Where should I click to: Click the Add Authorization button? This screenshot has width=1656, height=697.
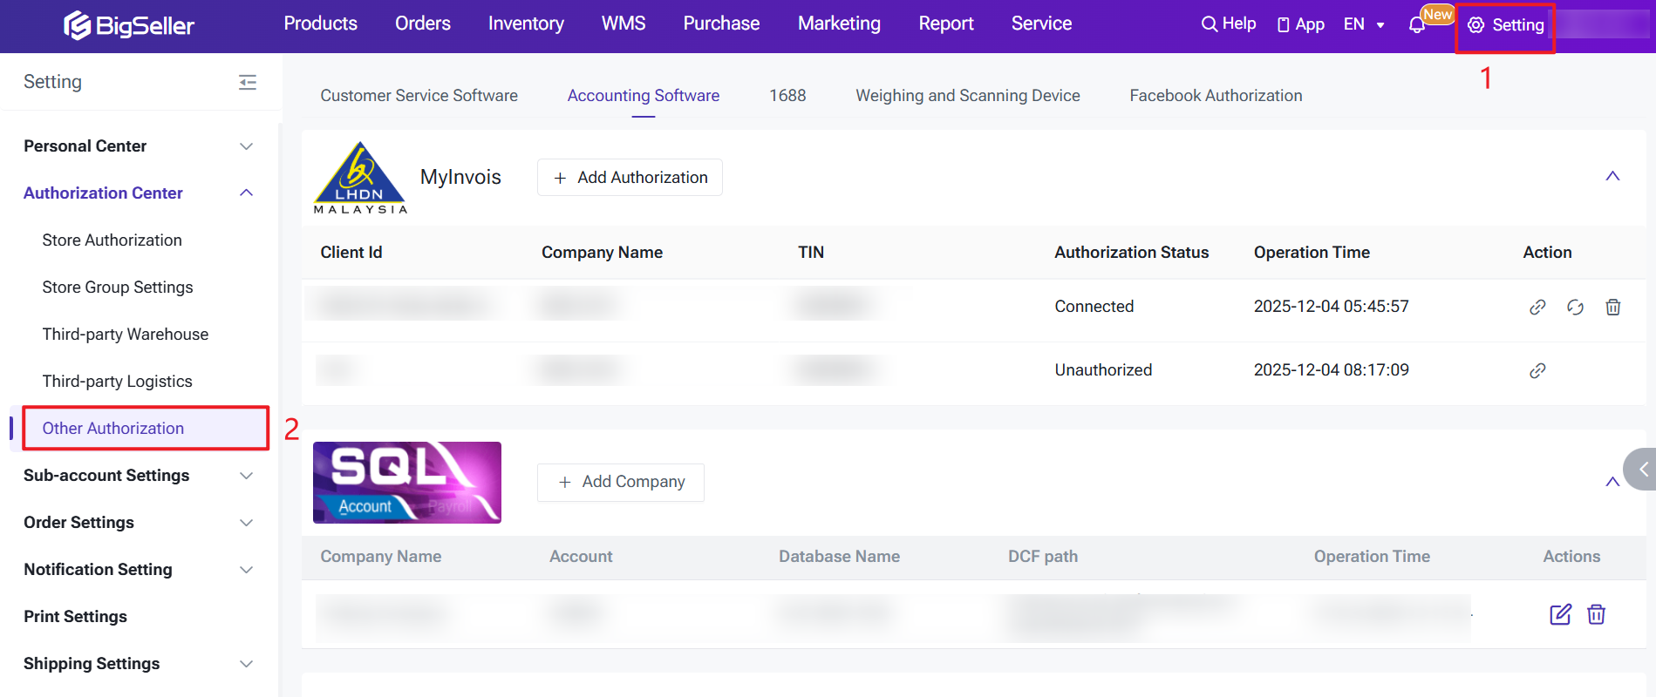(x=630, y=178)
